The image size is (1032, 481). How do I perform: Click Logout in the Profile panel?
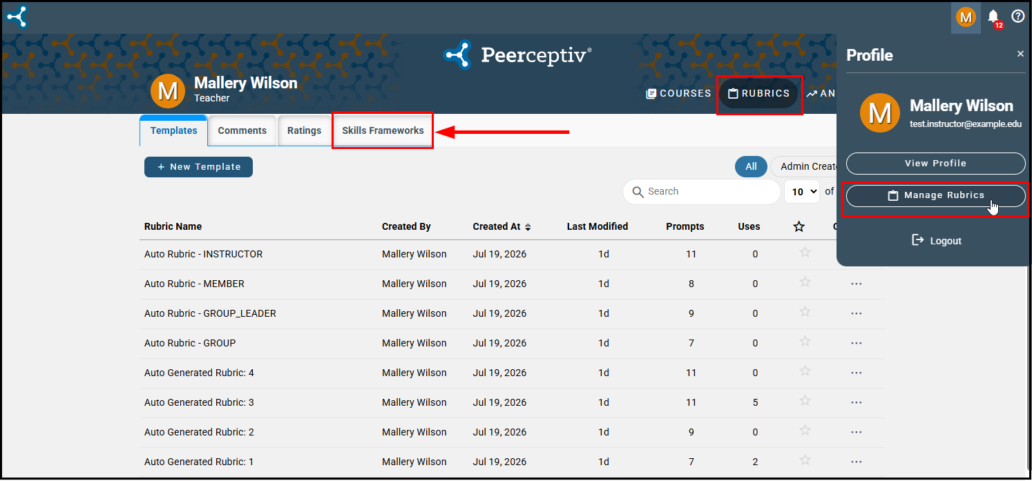936,241
